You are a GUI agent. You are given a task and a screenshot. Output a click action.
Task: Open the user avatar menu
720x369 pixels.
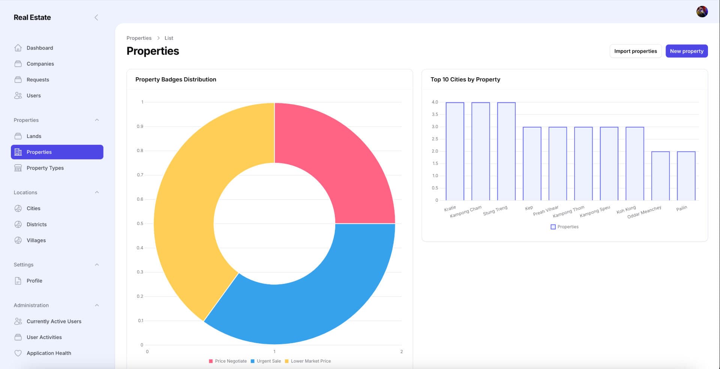tap(702, 12)
